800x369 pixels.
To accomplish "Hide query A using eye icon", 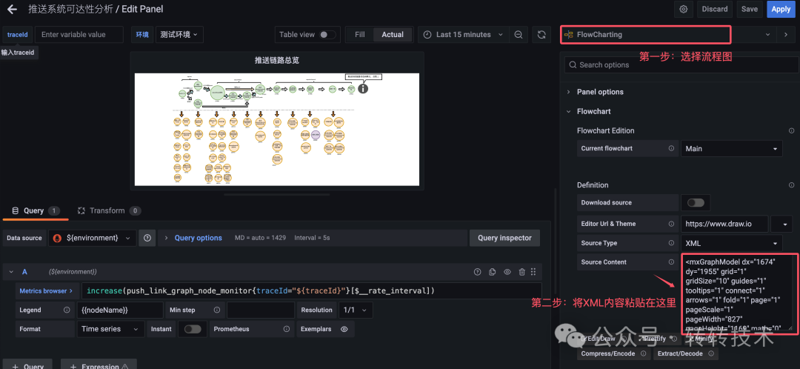I will 507,272.
